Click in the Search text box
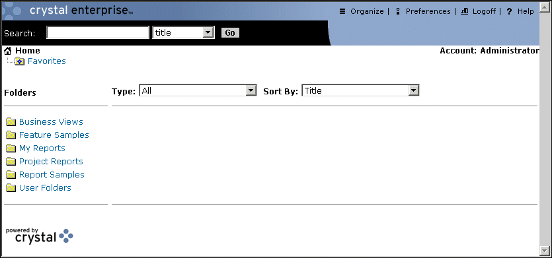Screen dimensions: 552x258 point(98,33)
